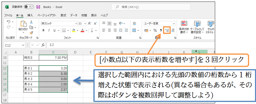This screenshot has width=256, height=104.
Task: Select the Format Painter brush icon
Action: [x=32, y=33]
